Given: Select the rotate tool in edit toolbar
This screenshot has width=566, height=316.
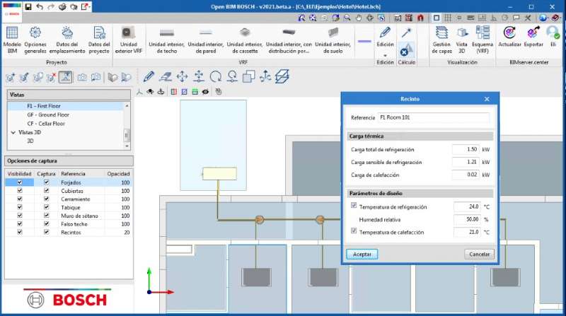Looking at the screenshot, I should pos(216,76).
